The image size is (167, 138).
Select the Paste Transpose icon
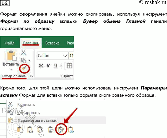point(51,130)
